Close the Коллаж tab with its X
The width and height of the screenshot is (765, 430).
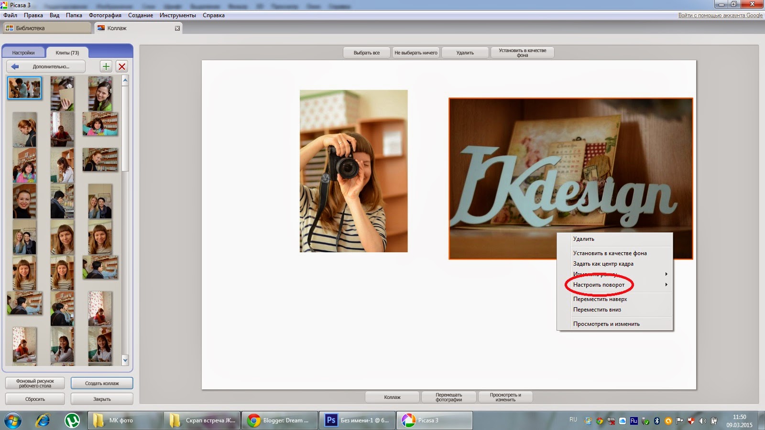[x=177, y=28]
